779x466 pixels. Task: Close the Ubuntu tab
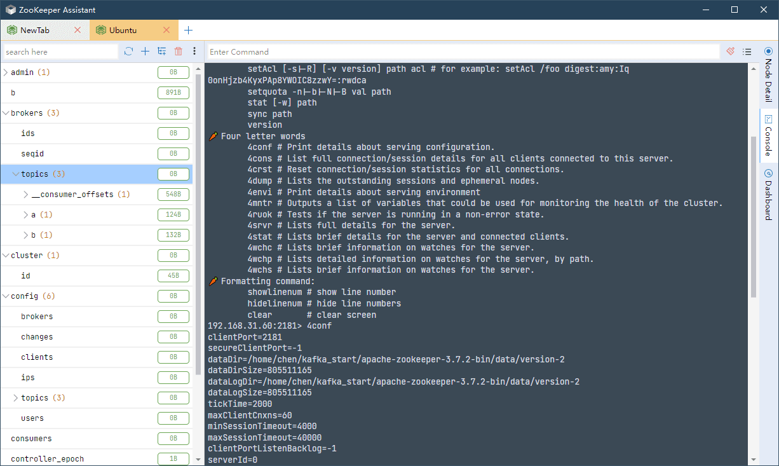click(x=166, y=30)
